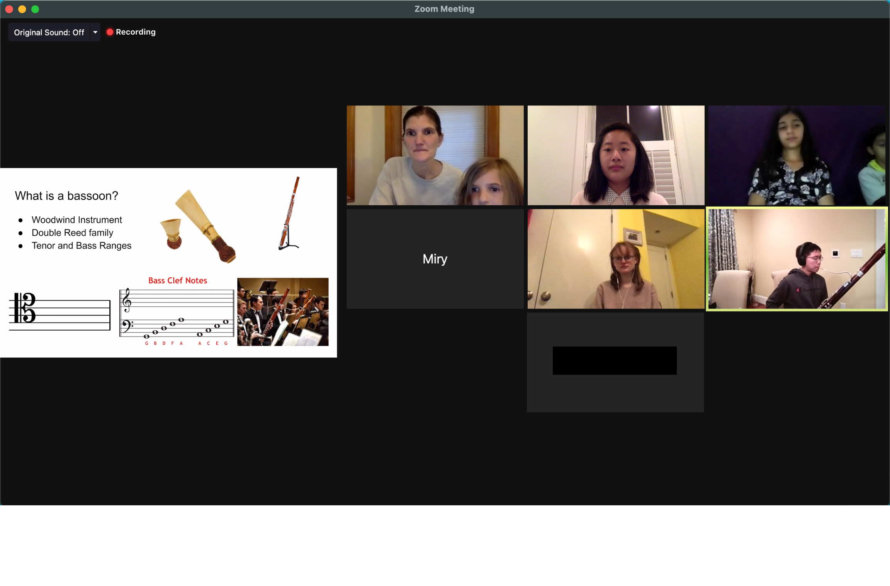
Task: Click the red Recording indicator dot
Action: [110, 32]
